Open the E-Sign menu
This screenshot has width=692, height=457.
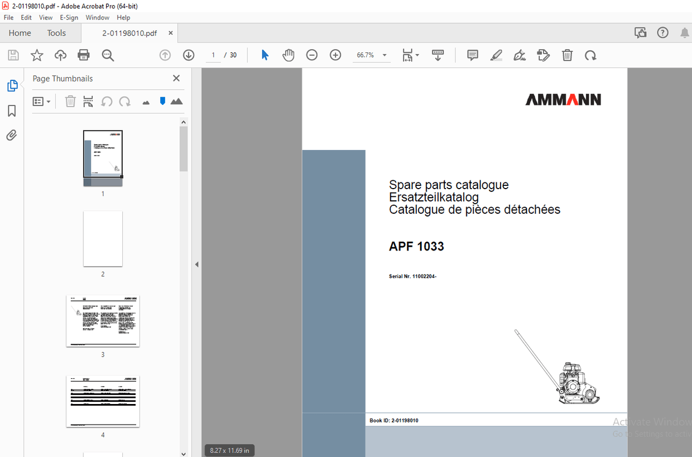(69, 17)
